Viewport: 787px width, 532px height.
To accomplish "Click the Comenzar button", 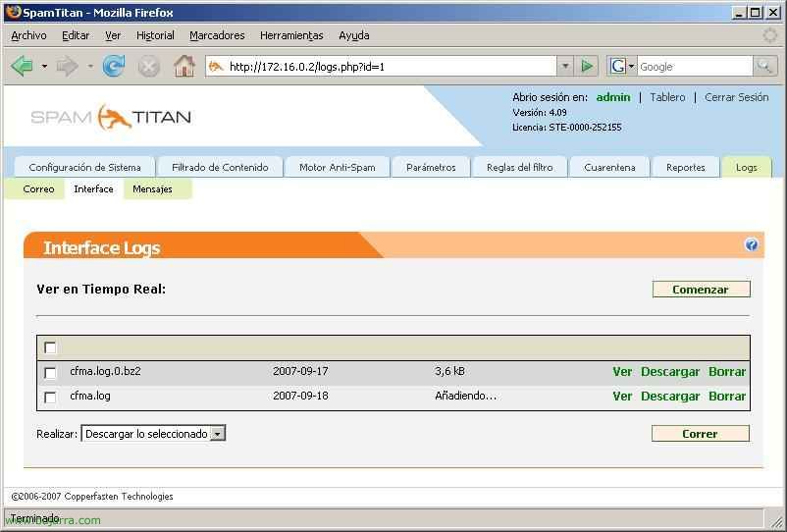I will (x=701, y=290).
